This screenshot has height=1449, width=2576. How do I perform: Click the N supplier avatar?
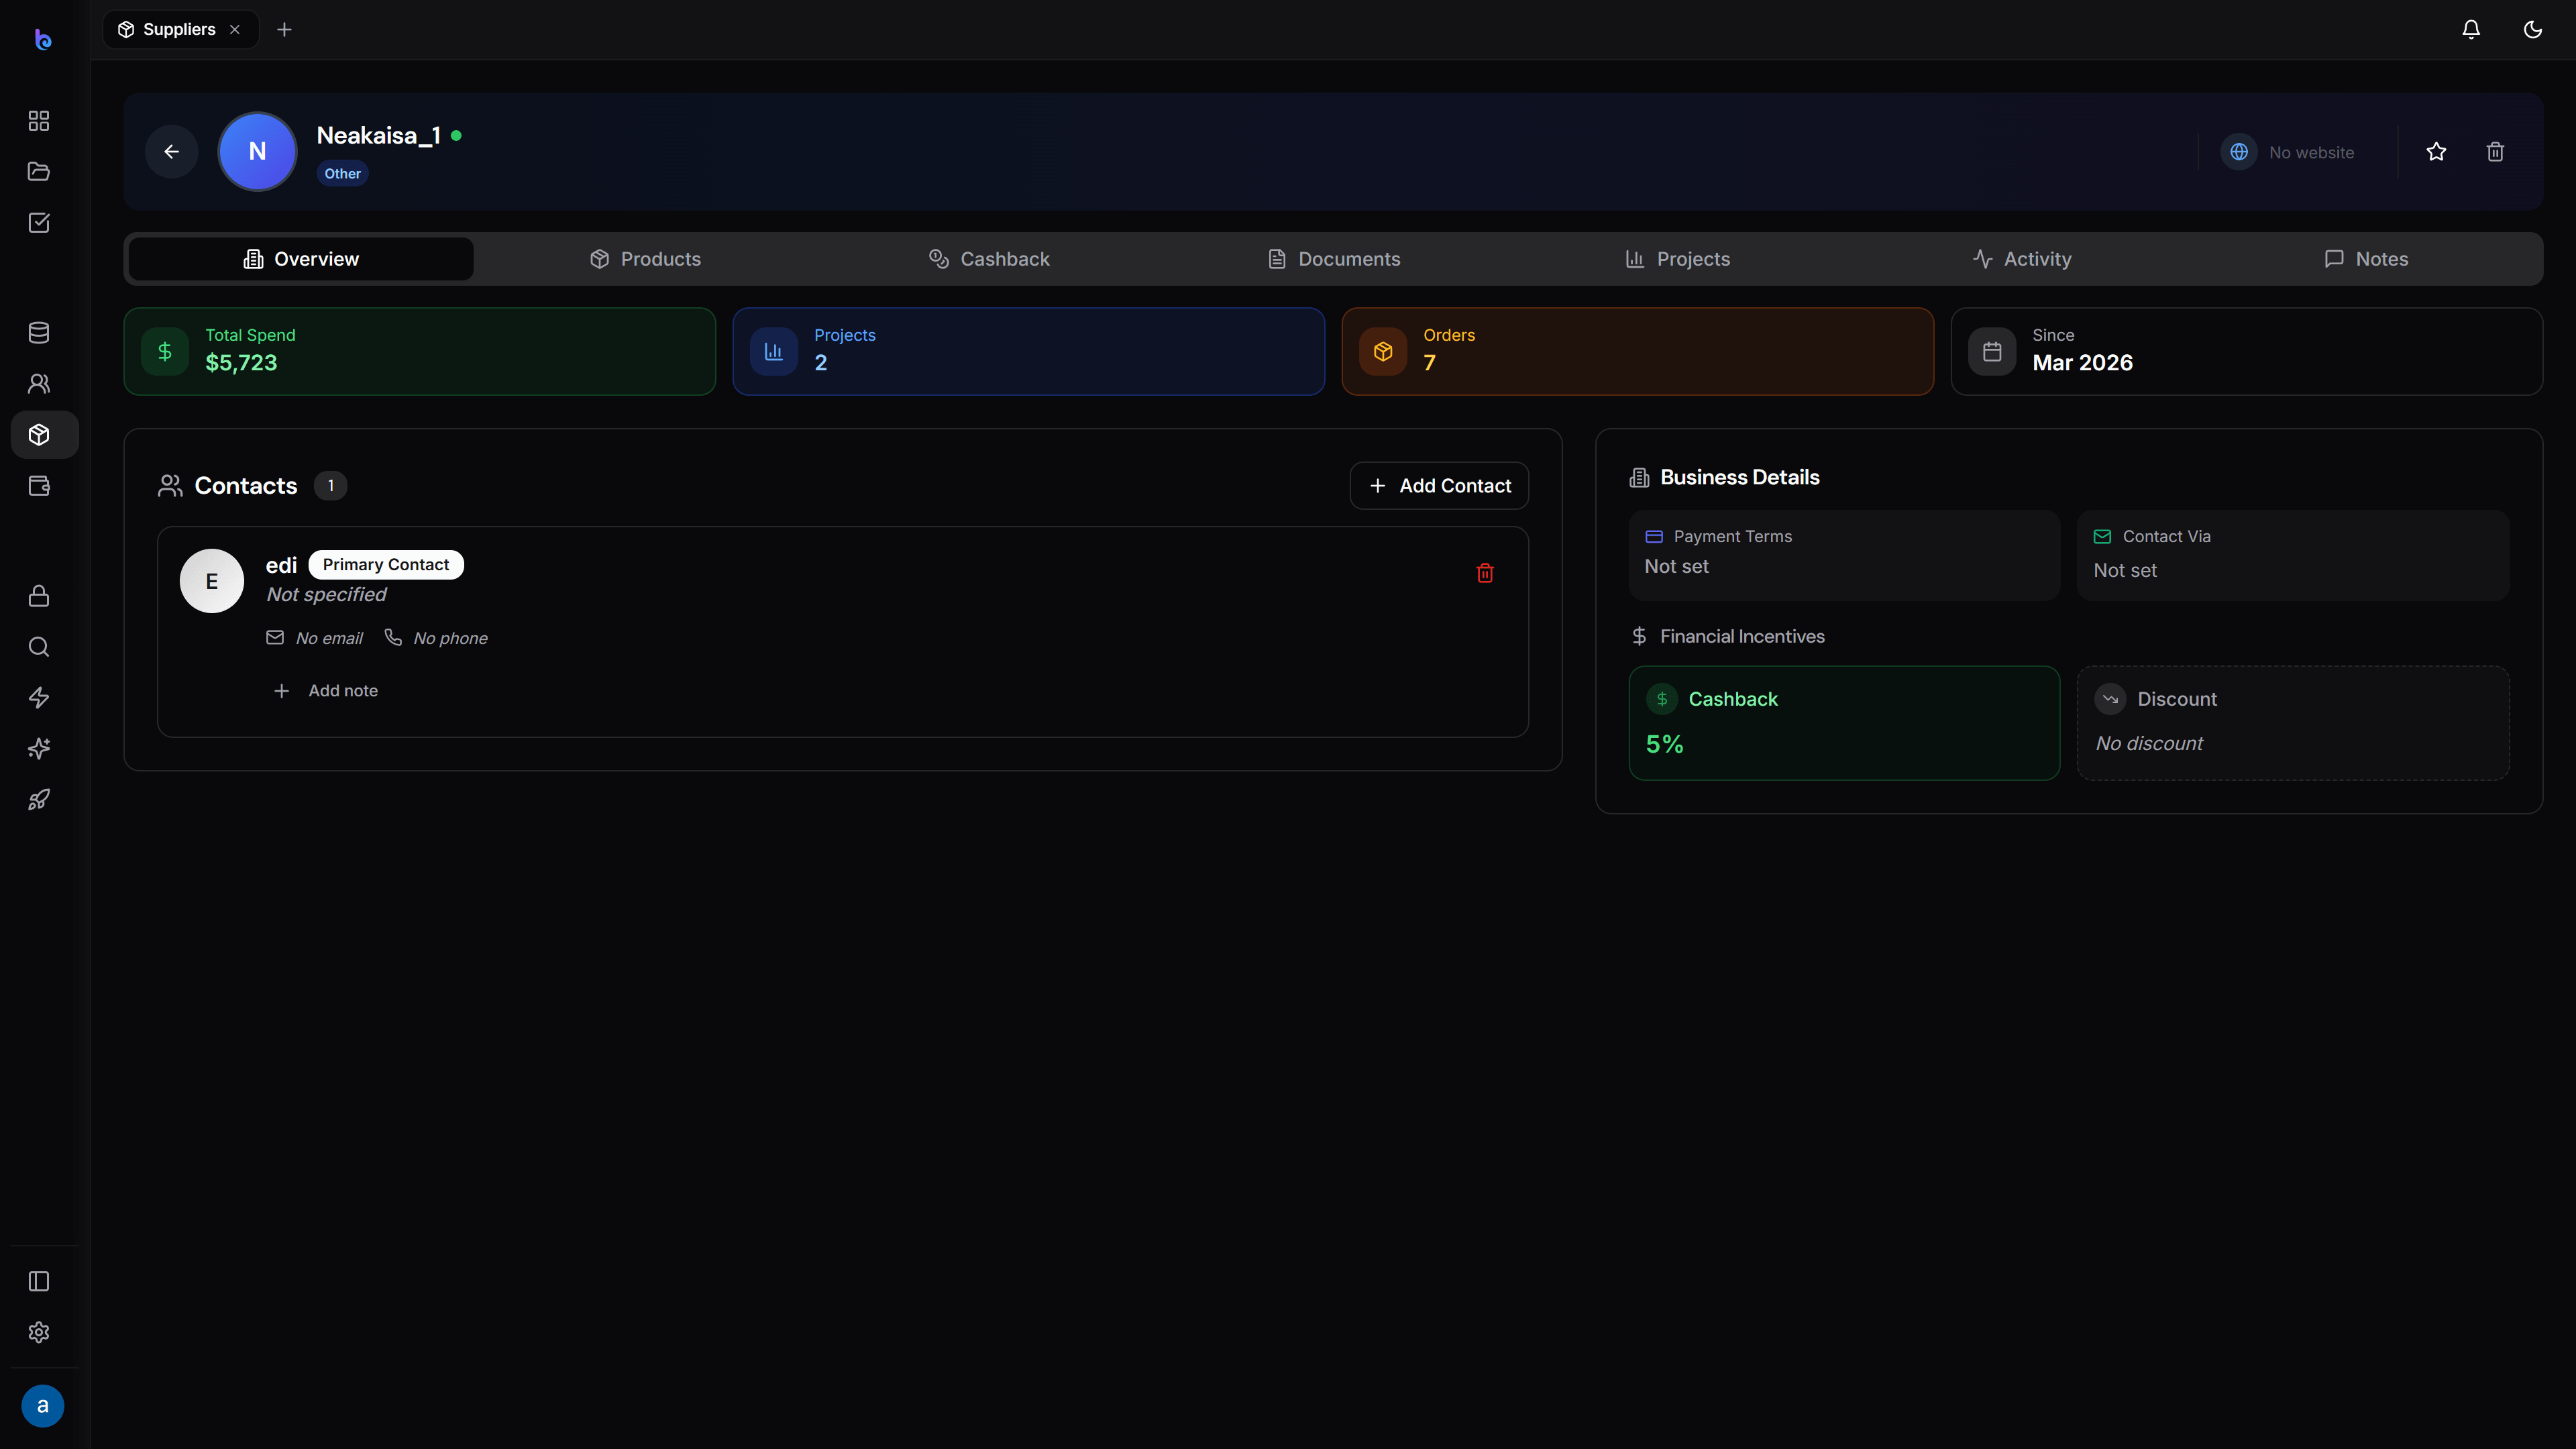pos(257,152)
